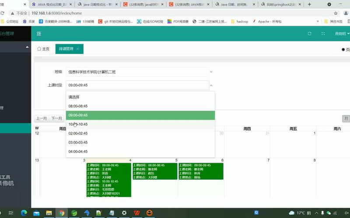Click the 周五 column header
Viewport: 350px width, 218px height.
pos(293,129)
